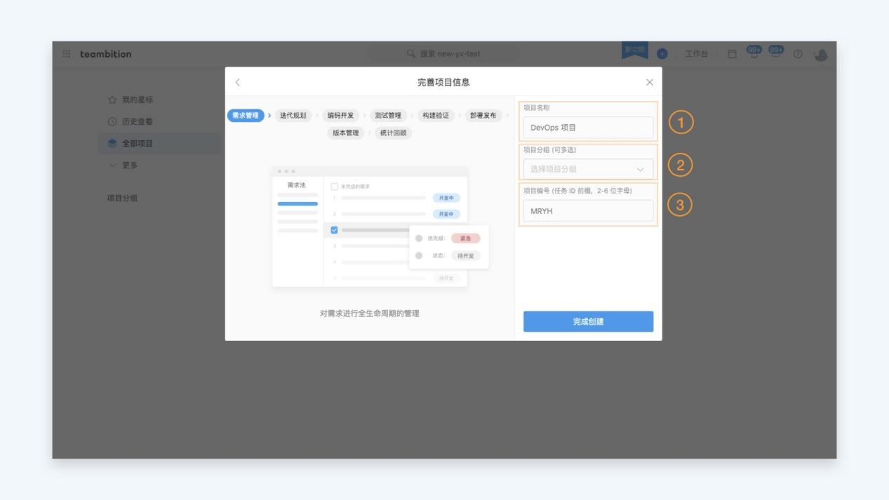Open 历史查看 in the sidebar
This screenshot has width=889, height=500.
(x=138, y=121)
